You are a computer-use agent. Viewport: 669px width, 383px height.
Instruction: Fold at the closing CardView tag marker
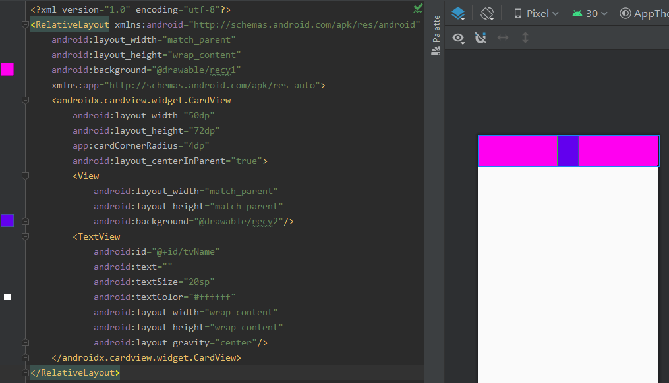click(x=25, y=358)
